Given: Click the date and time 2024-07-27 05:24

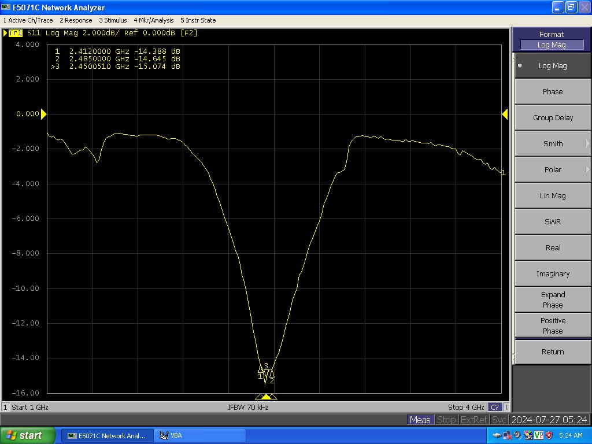Looking at the screenshot, I should (x=549, y=420).
